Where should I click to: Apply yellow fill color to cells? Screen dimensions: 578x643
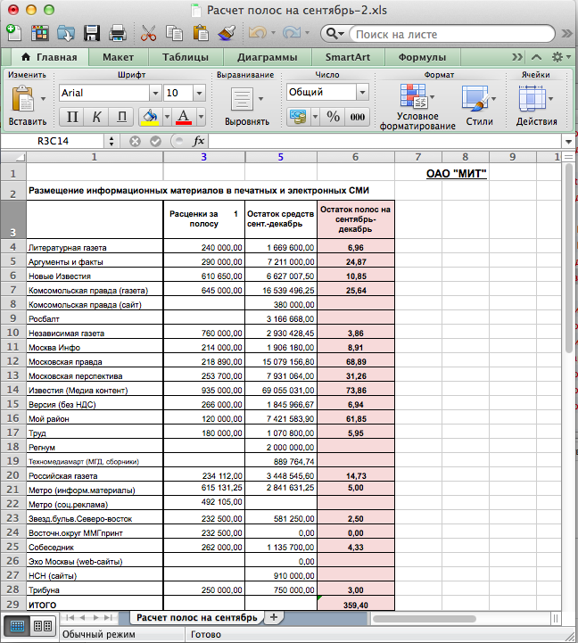point(150,117)
